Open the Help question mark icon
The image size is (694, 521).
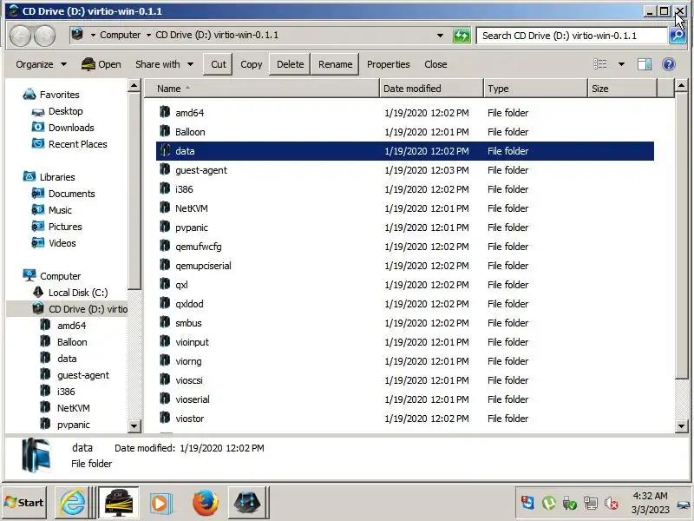(x=668, y=64)
